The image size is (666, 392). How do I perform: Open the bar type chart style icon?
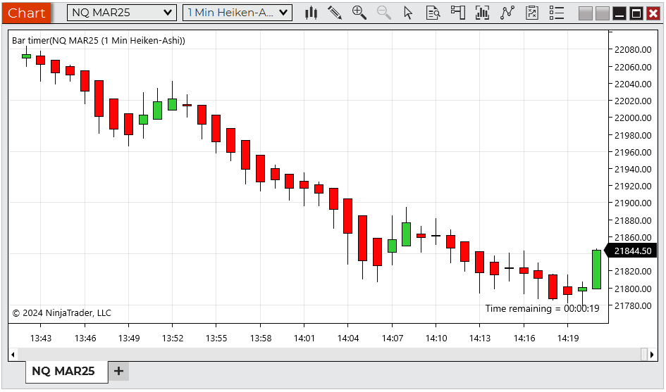311,13
